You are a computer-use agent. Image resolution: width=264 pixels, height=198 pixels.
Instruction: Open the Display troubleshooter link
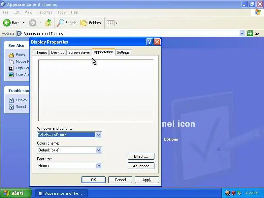[x=21, y=100]
